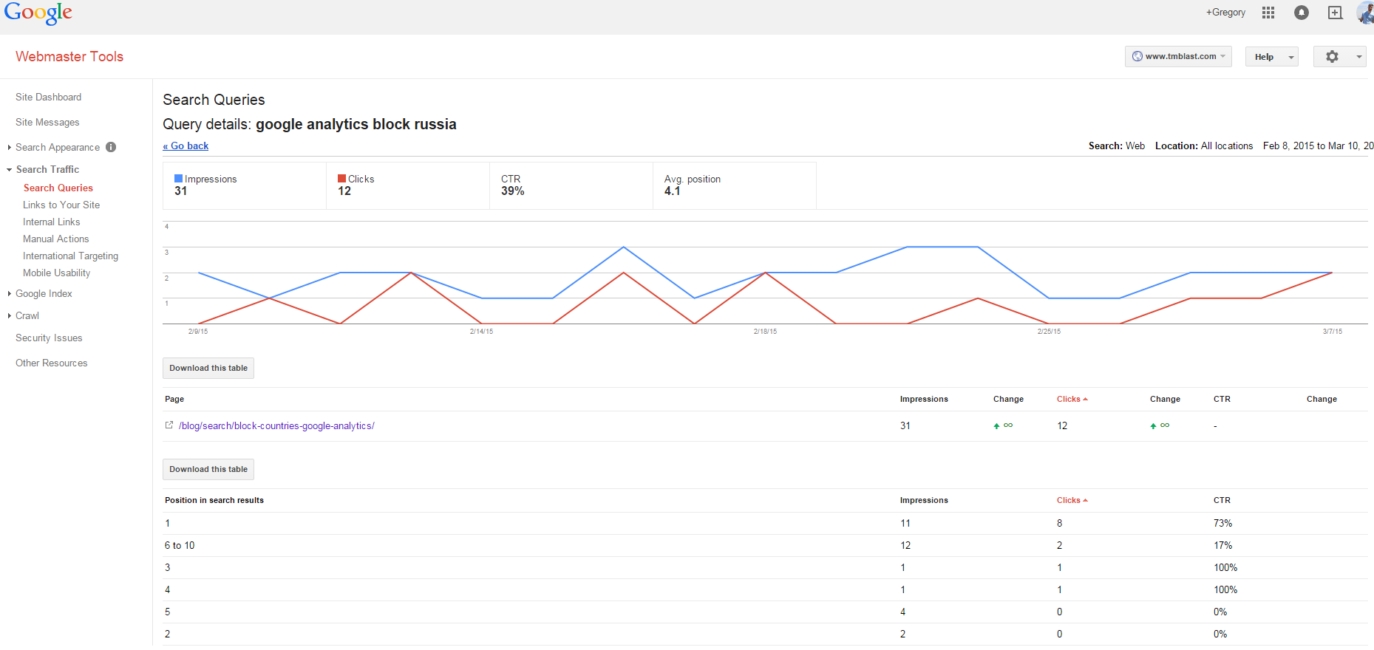Open the Google apps grid icon

point(1268,13)
